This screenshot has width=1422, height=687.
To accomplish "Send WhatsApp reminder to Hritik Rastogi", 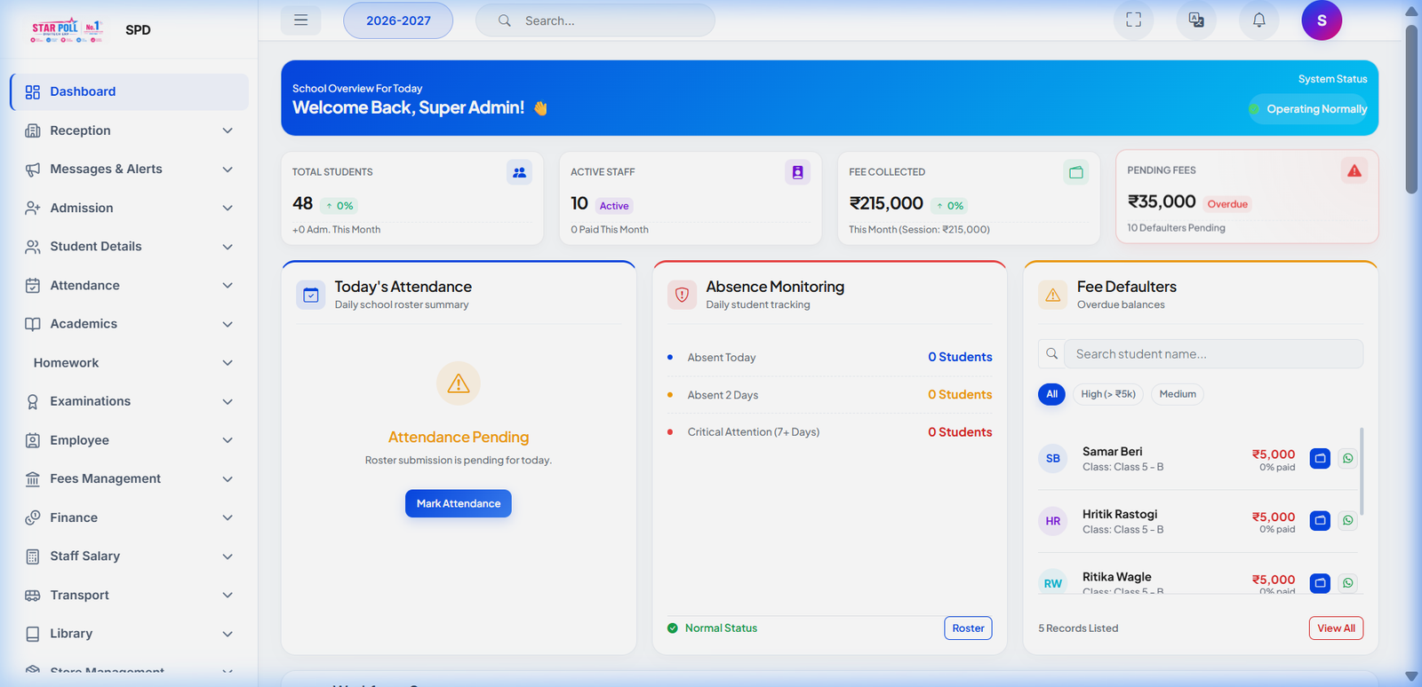I will coord(1348,521).
